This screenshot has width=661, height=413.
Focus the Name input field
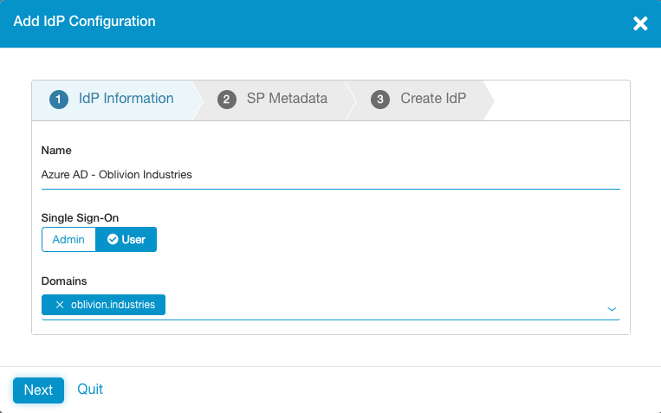point(329,175)
